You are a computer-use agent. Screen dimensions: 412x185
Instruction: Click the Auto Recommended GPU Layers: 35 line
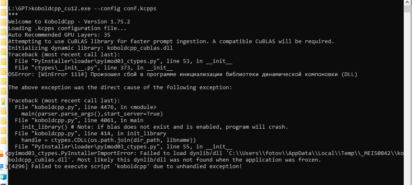click(59, 35)
